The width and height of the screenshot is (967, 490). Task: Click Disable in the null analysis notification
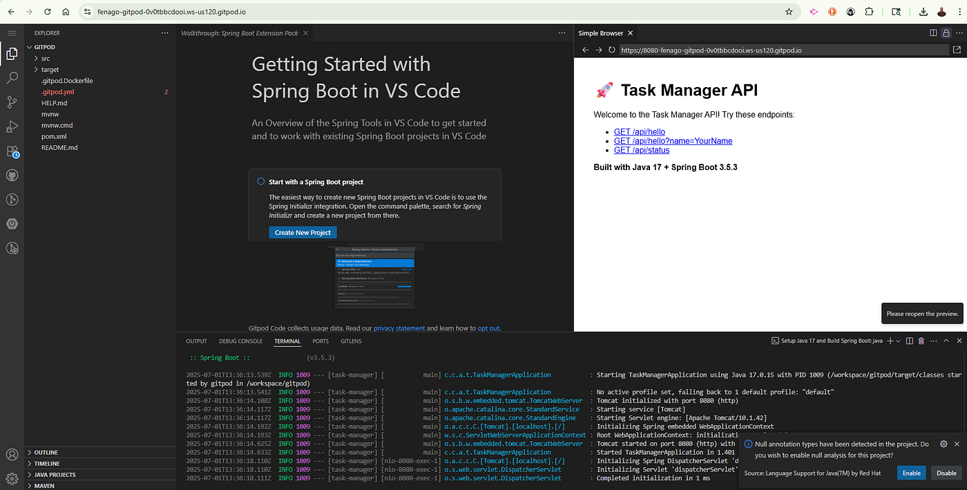(x=946, y=473)
